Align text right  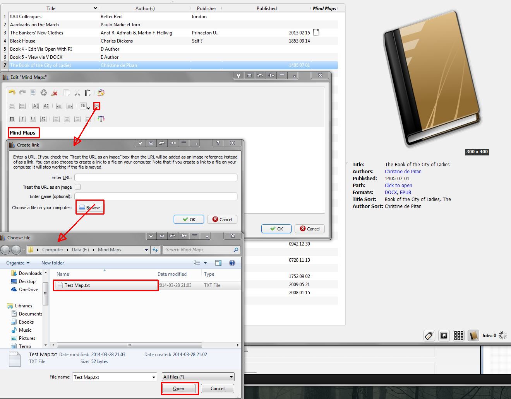click(x=77, y=119)
